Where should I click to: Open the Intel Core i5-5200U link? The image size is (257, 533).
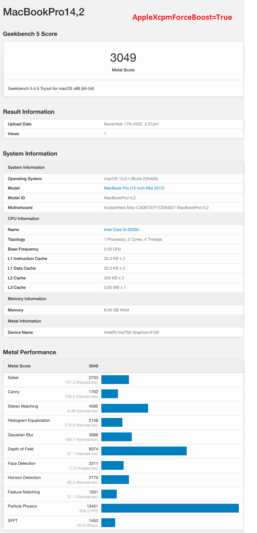click(x=122, y=229)
